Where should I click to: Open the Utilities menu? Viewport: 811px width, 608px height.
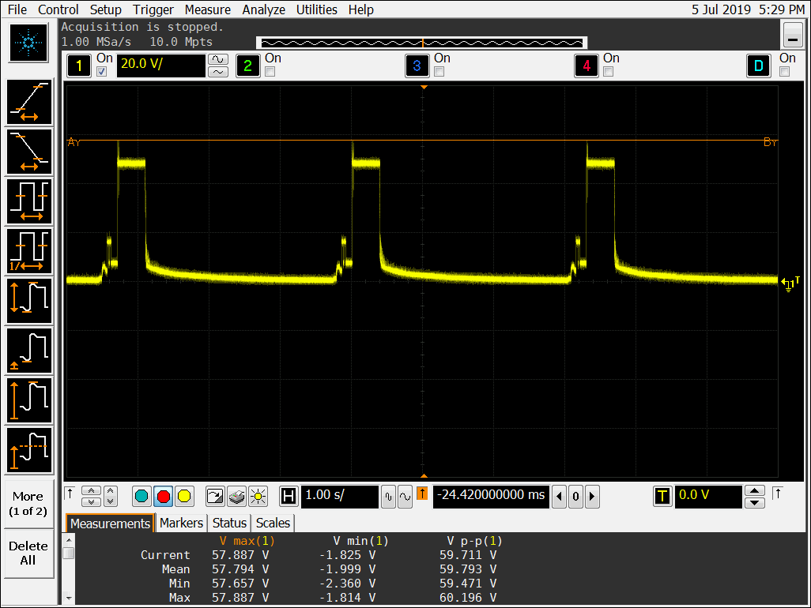coord(316,9)
